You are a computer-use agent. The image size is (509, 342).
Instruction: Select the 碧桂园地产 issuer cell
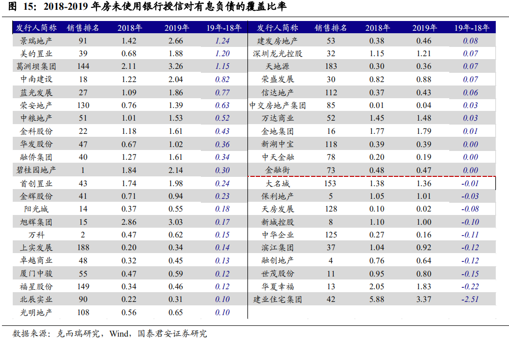pyautogui.click(x=36, y=170)
